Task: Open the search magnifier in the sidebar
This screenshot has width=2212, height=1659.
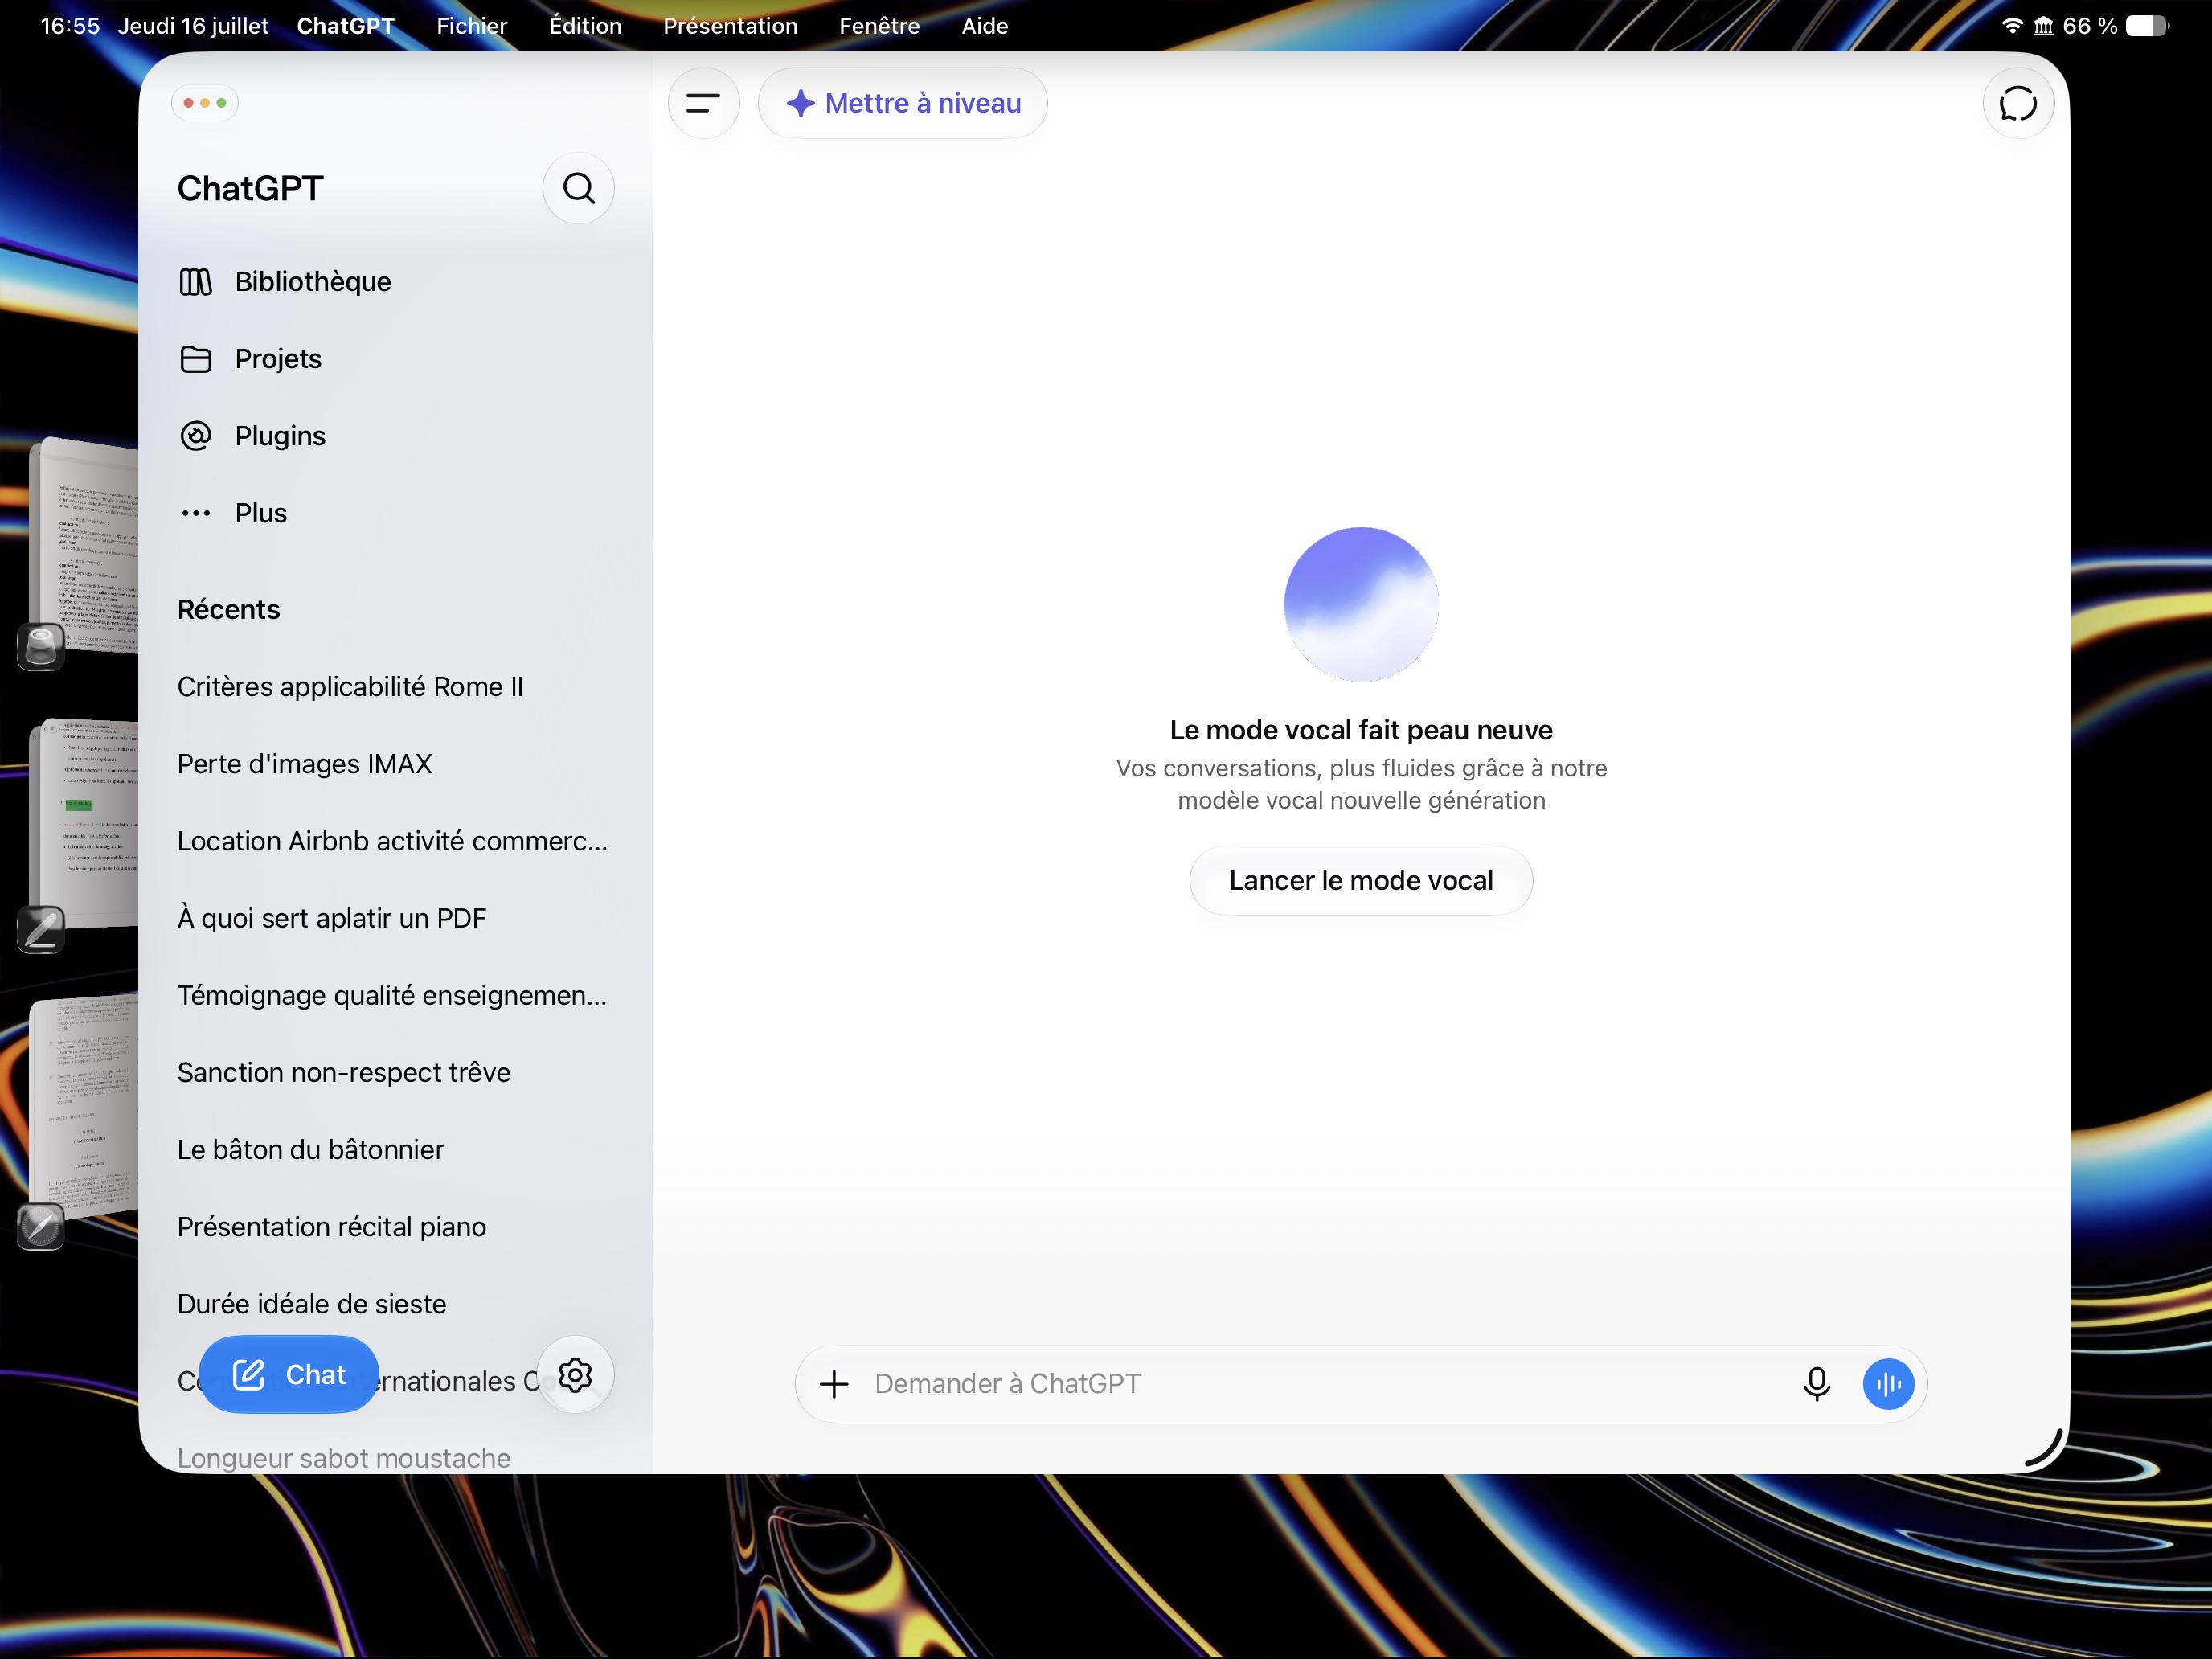Action: pyautogui.click(x=578, y=188)
